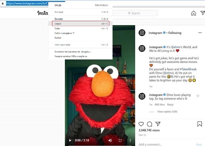The height and width of the screenshot is (146, 205).
Task: Select Recortar in the context menu
Action: point(81,19)
